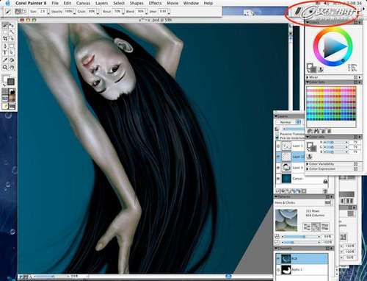Open the brush category selector icon
Image resolution: width=367 pixels, height=281 pixels.
(x=297, y=11)
